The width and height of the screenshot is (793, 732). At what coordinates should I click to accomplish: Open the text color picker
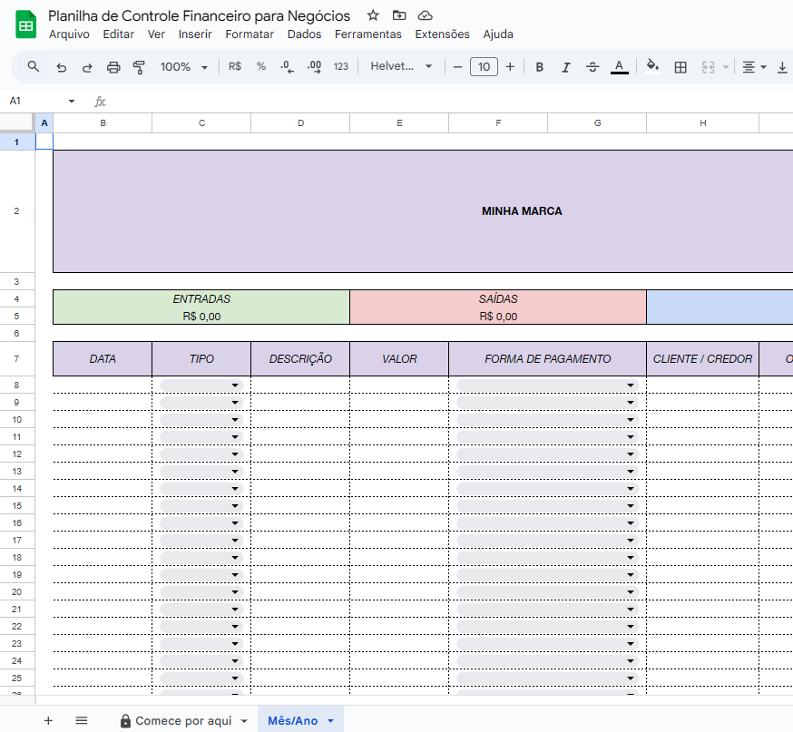pyautogui.click(x=618, y=66)
